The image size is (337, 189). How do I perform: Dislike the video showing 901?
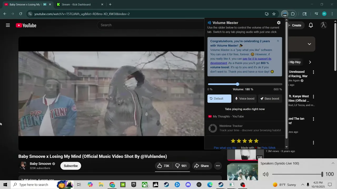tap(181, 166)
